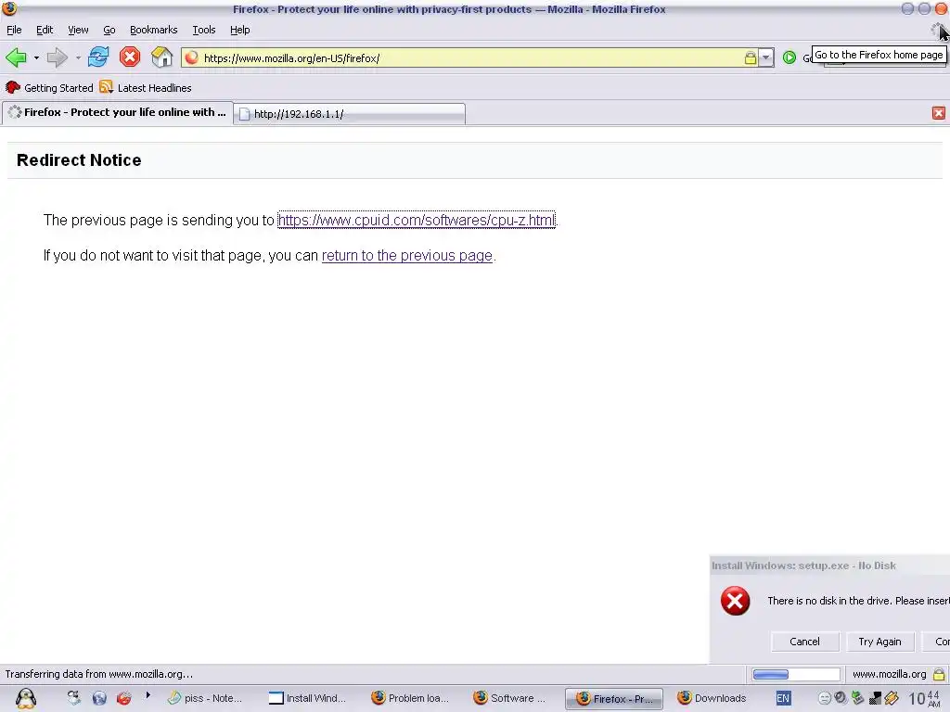Image resolution: width=950 pixels, height=712 pixels.
Task: Close the current tab with the red X
Action: 939,113
